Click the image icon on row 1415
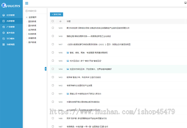Image resolution: width=187 pixels, height=128 pixels. click(68, 61)
